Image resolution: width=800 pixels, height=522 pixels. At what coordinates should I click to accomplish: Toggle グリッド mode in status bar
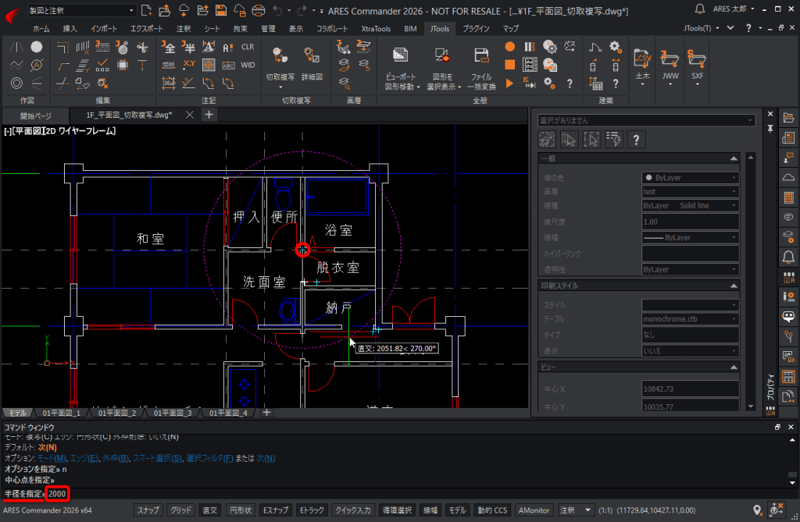(181, 510)
